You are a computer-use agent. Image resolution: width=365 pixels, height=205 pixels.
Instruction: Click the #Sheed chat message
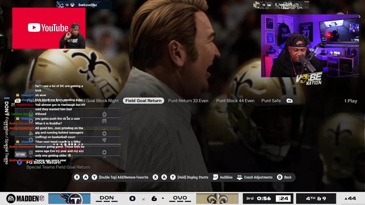(40, 114)
